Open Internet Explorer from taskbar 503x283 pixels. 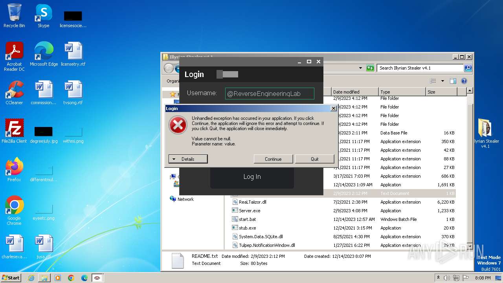[31, 278]
